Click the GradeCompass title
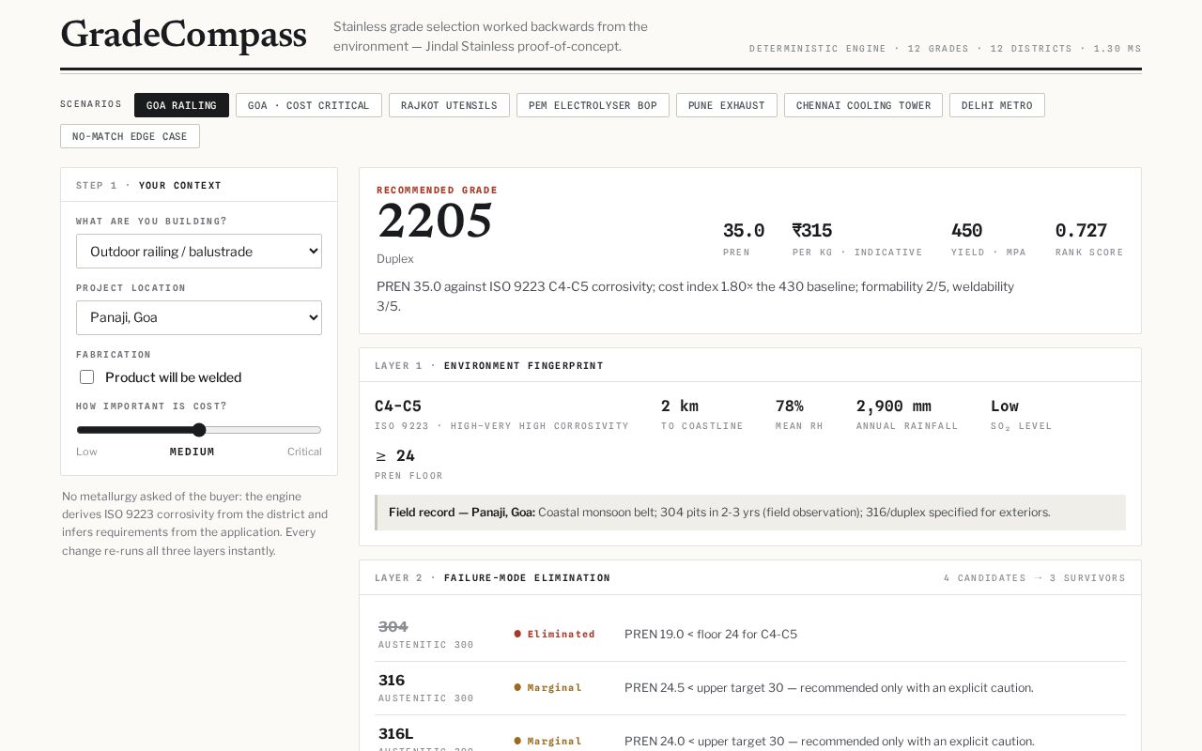The height and width of the screenshot is (751, 1202). (184, 35)
